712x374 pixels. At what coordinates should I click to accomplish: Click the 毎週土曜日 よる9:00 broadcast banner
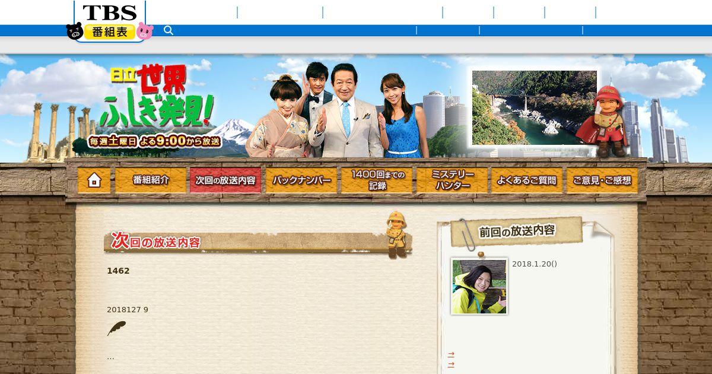tap(155, 141)
